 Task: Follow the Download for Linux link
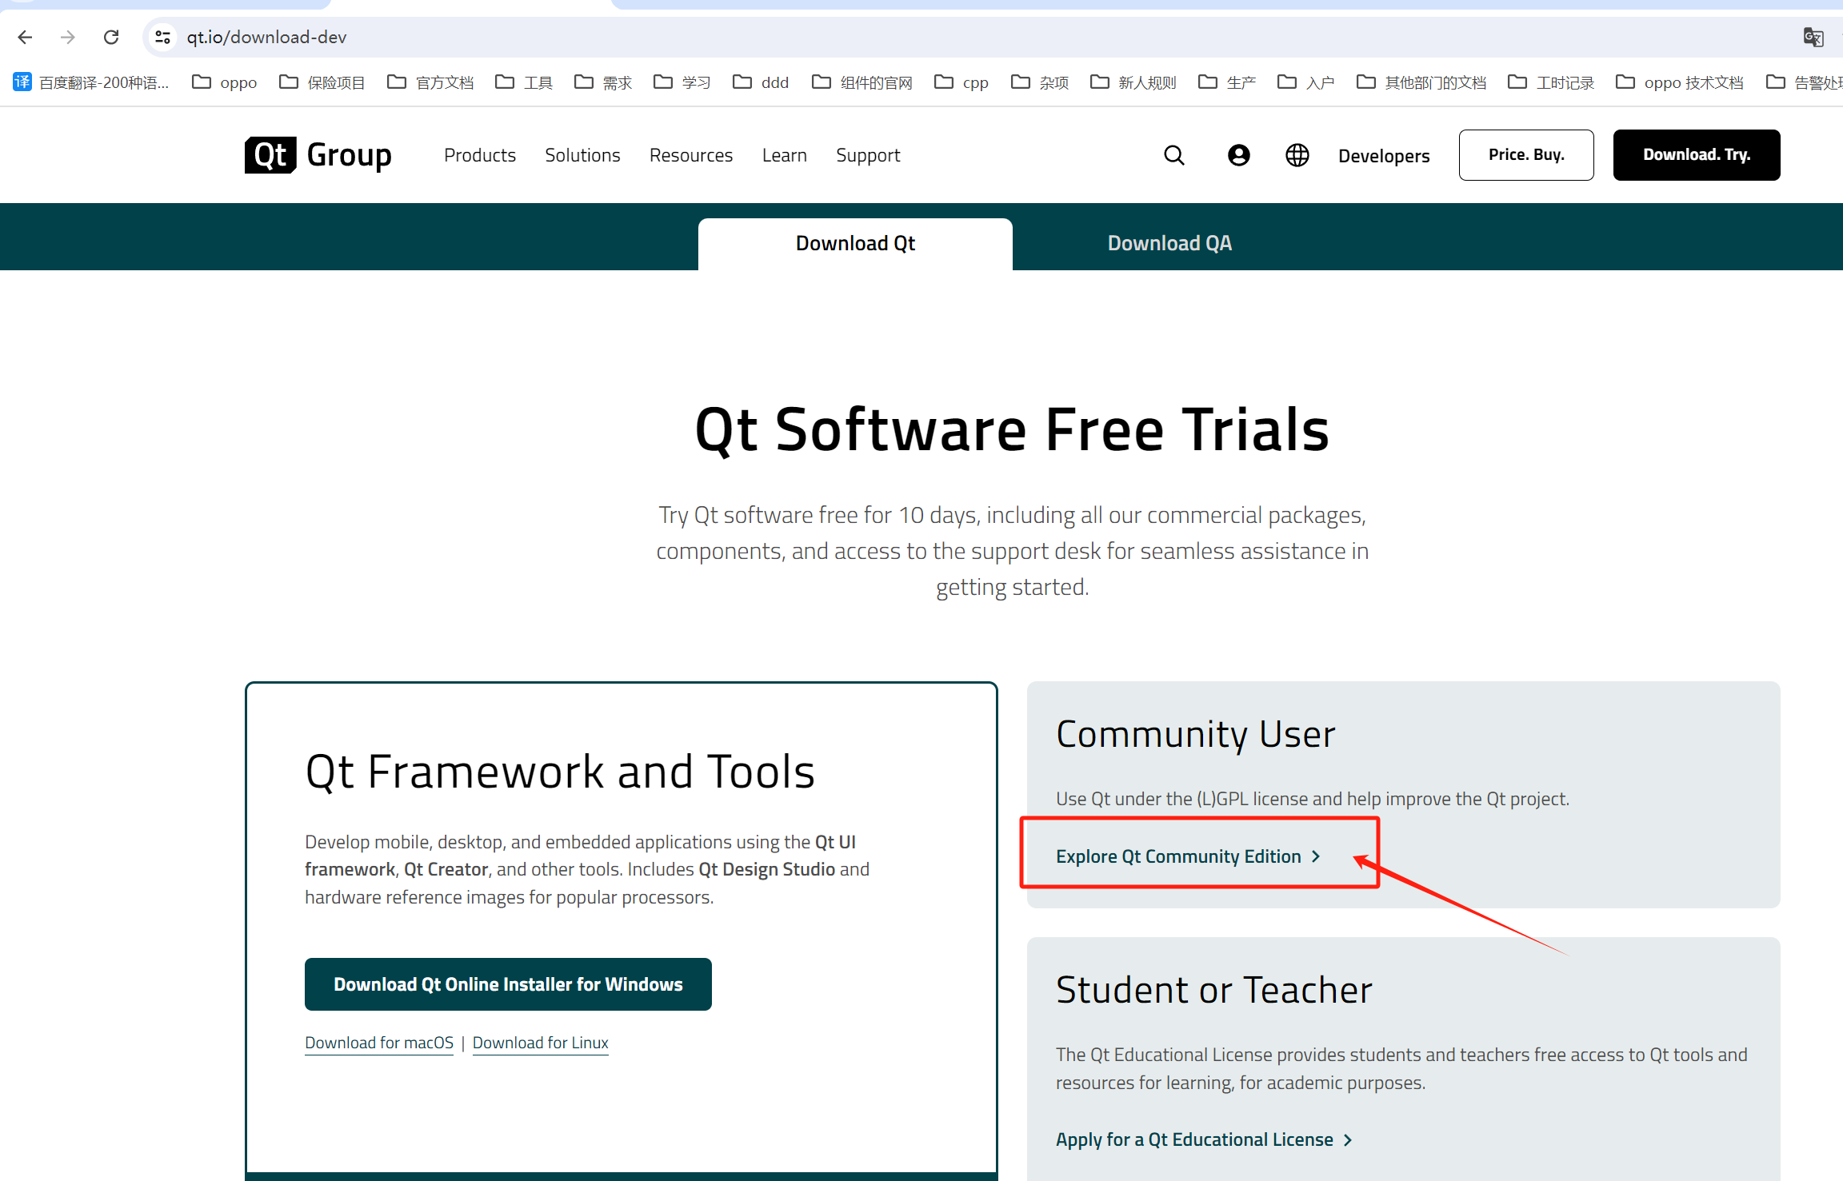(541, 1043)
